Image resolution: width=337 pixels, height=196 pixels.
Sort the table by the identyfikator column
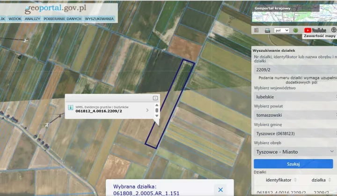coord(281,180)
